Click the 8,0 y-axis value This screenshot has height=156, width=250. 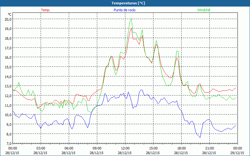(x=9, y=134)
